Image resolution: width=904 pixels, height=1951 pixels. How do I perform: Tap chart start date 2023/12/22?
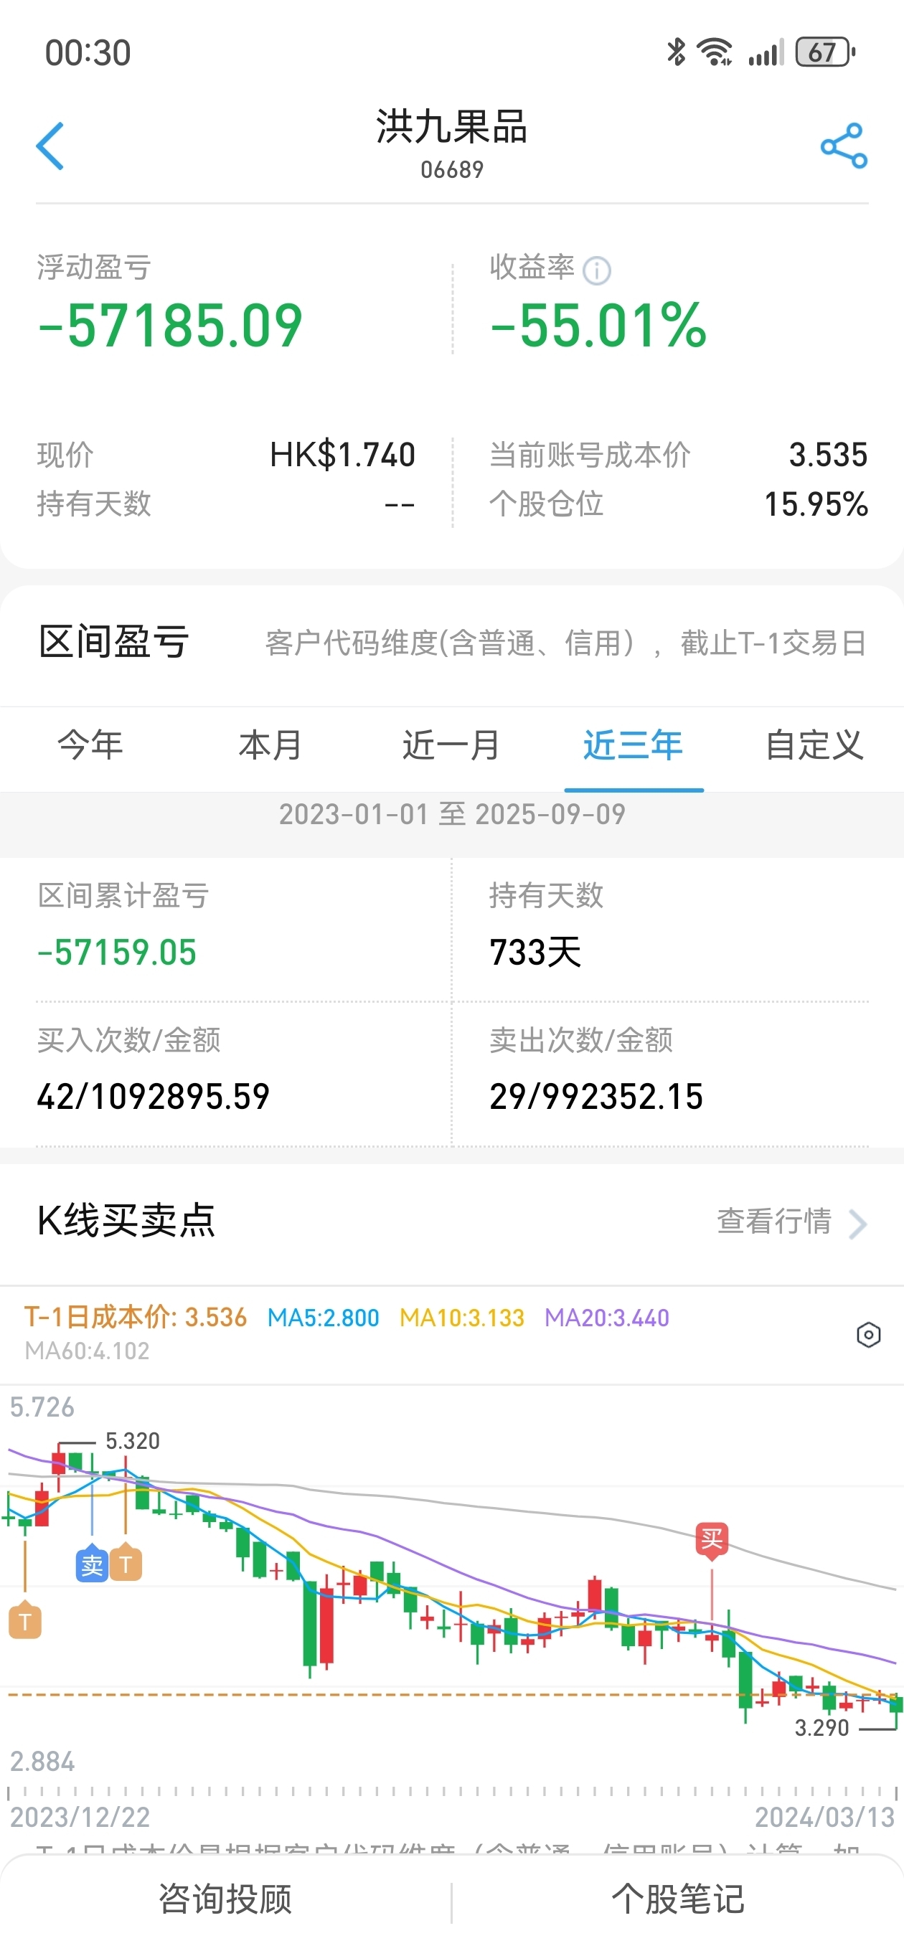click(x=80, y=1818)
